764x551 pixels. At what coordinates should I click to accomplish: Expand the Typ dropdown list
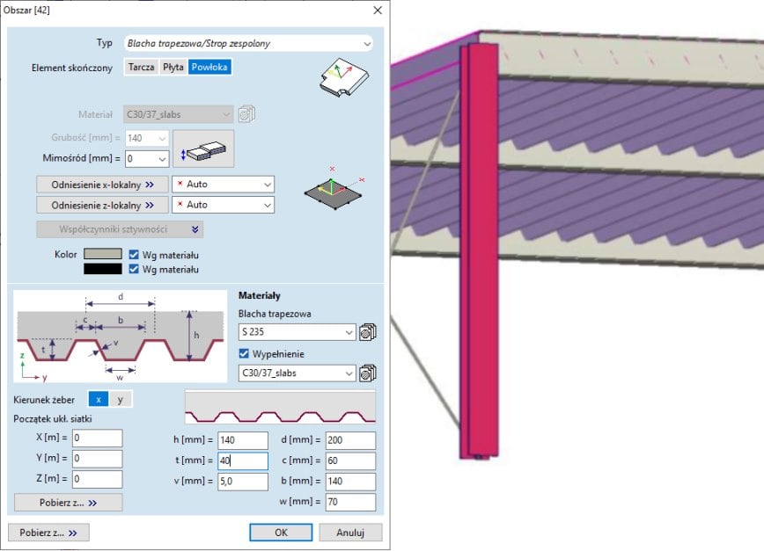coord(367,42)
